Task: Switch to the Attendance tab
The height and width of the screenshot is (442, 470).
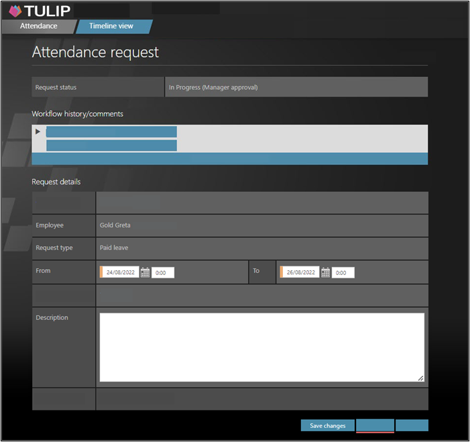Action: click(x=38, y=26)
